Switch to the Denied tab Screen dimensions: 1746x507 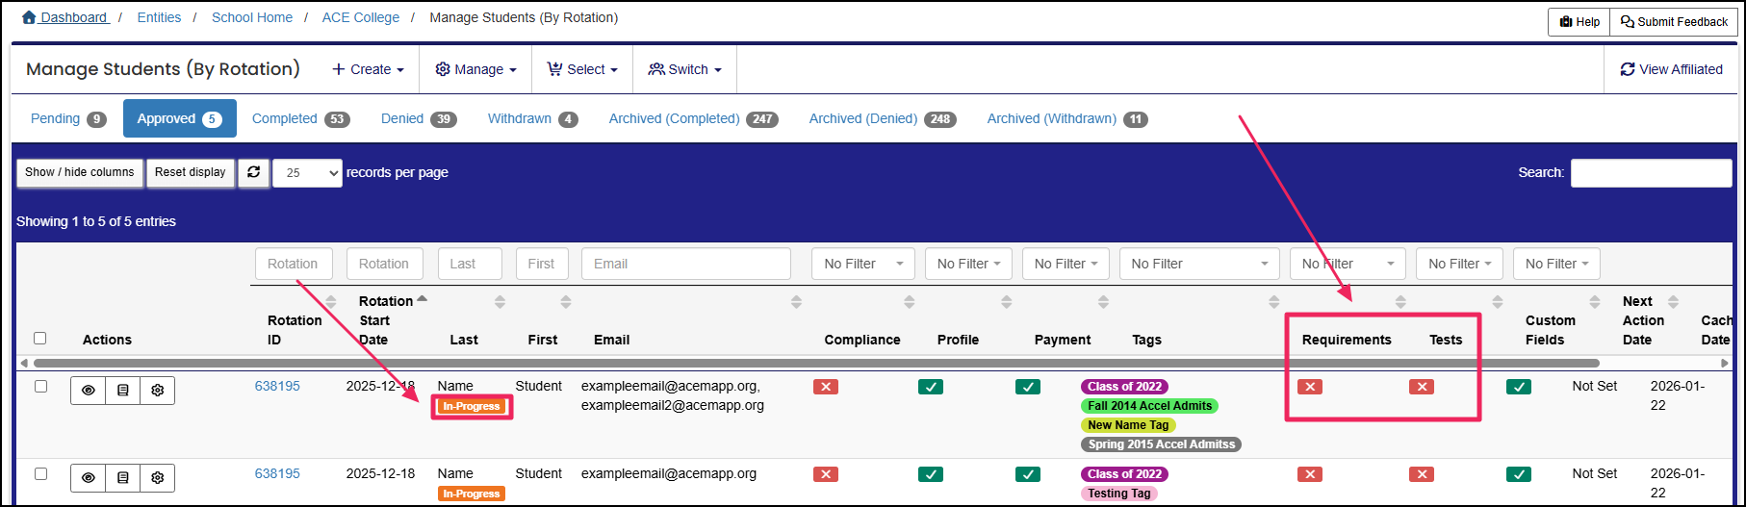point(419,118)
